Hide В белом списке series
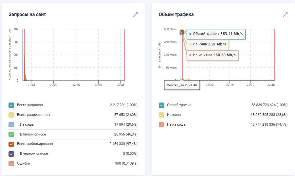This screenshot has height=176, width=295. [11, 134]
